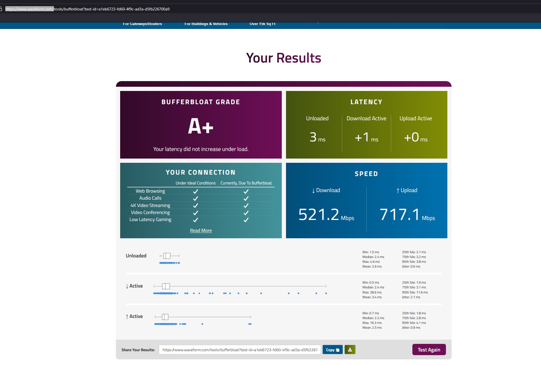Click the padlock icon in address bar
Viewport: 541px width, 365px height.
pos(1,9)
